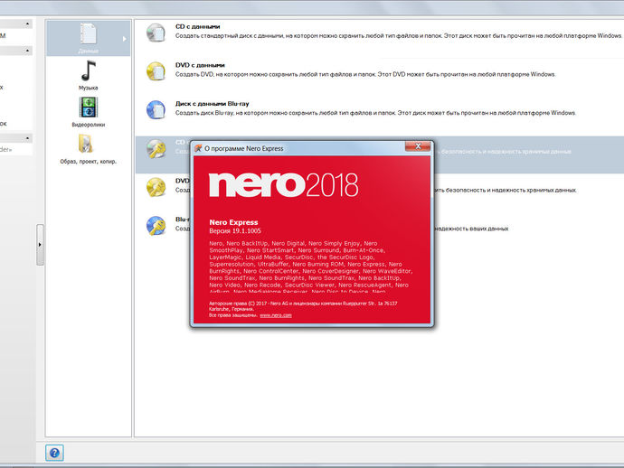Viewport: 624px width, 468px height.
Task: Click the SecurDisc DVD icon with key
Action: tap(156, 187)
